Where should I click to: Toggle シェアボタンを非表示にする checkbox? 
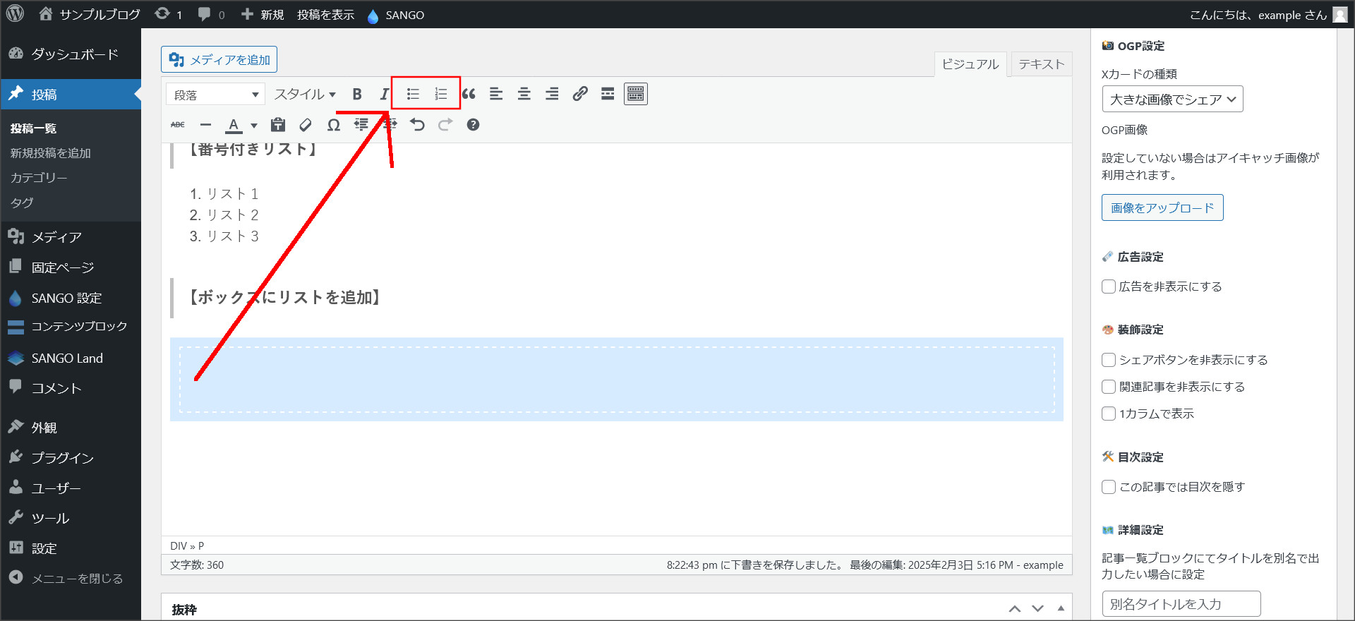1109,360
